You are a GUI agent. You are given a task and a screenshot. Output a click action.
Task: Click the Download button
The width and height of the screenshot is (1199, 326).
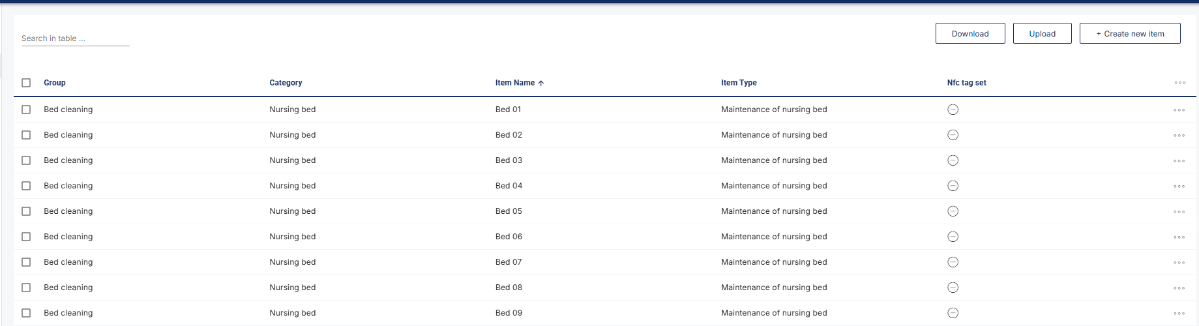(x=970, y=33)
